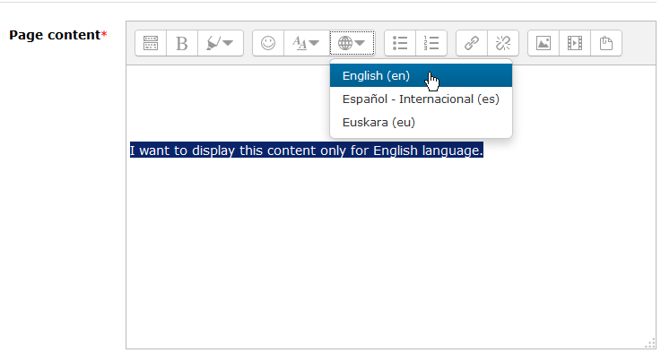This screenshot has width=661, height=353.
Task: Insert an image with the picture icon
Action: (544, 43)
